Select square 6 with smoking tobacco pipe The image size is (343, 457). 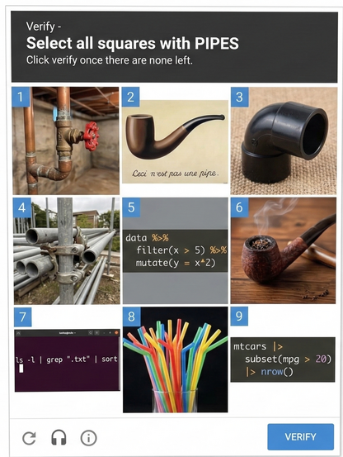284,250
